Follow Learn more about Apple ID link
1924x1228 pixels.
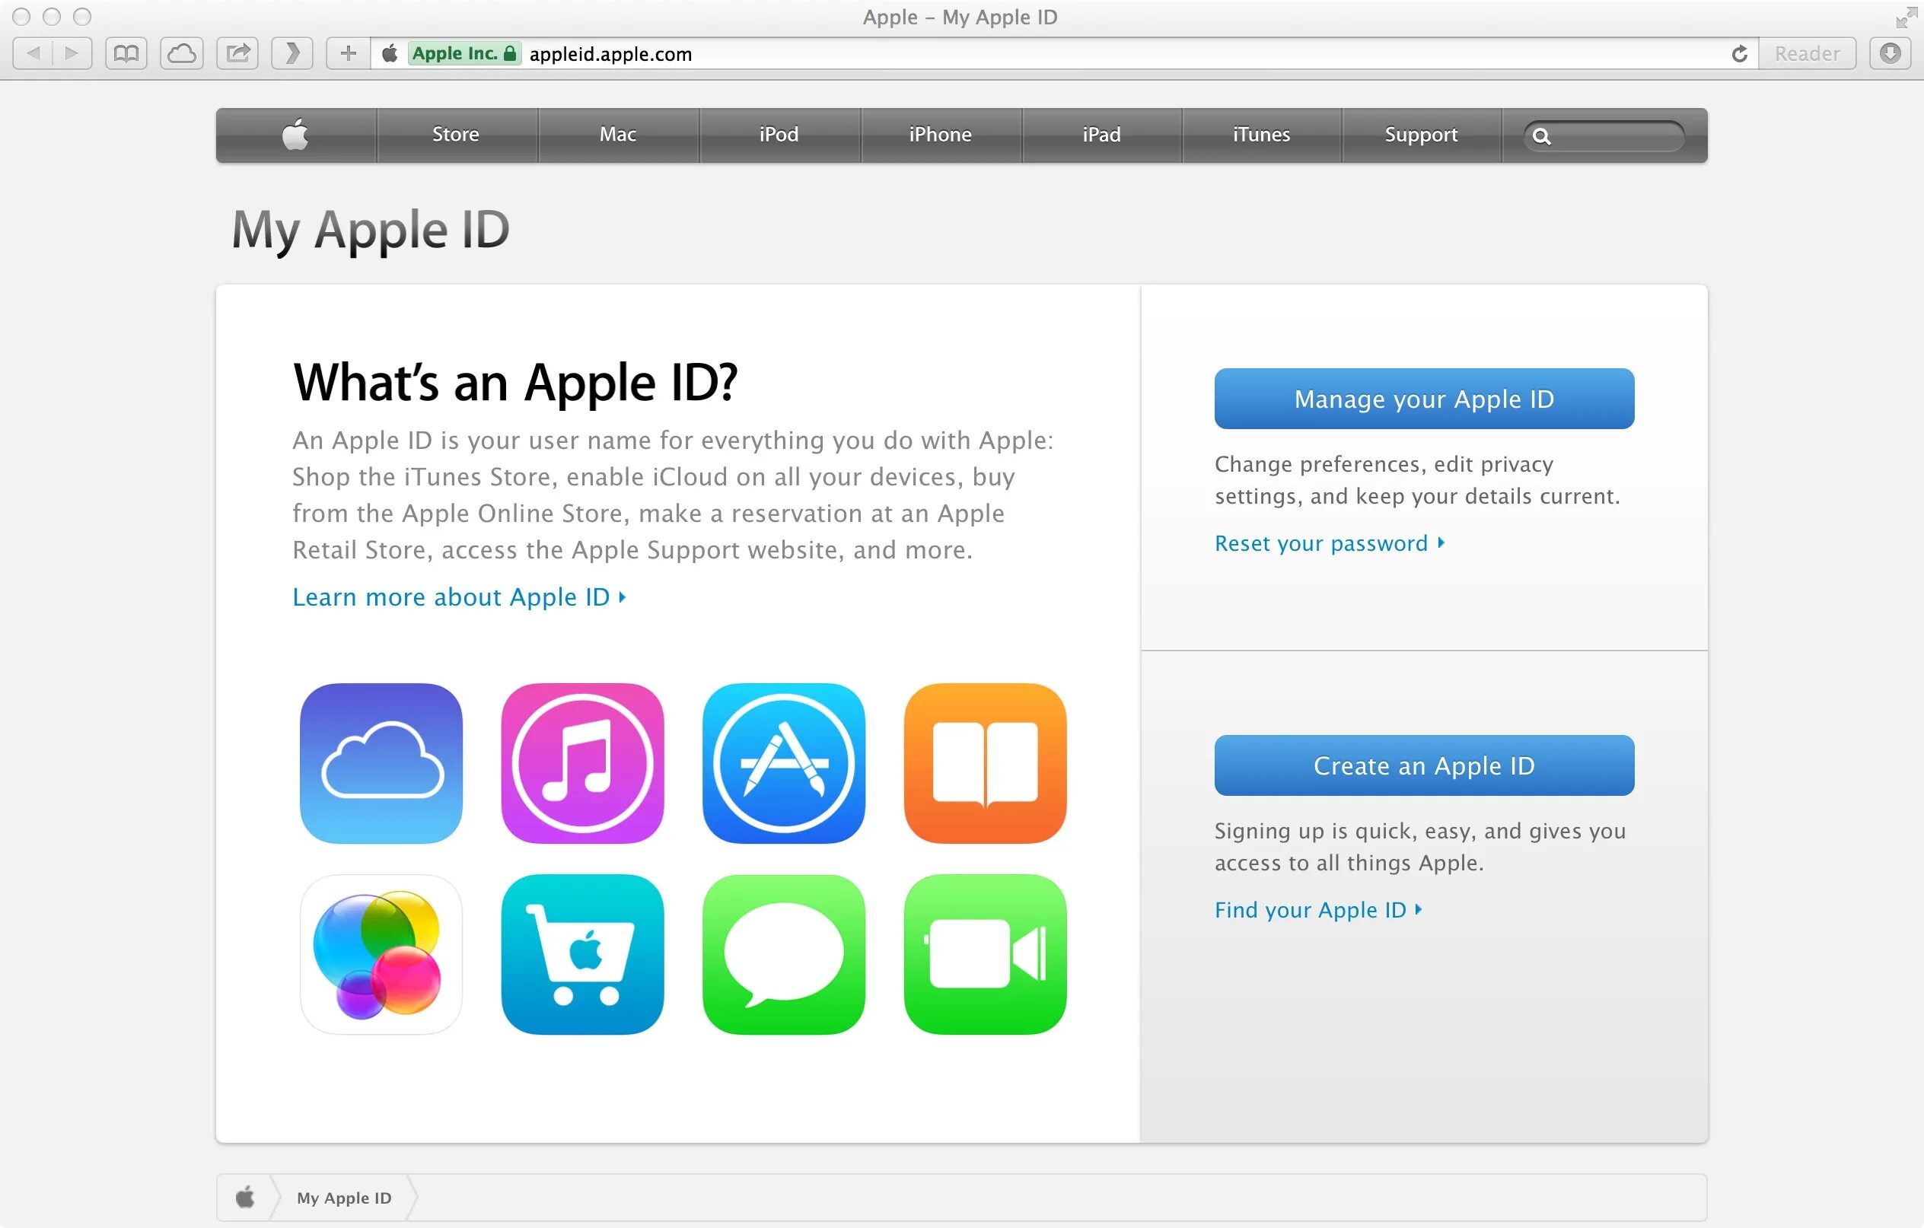(460, 597)
